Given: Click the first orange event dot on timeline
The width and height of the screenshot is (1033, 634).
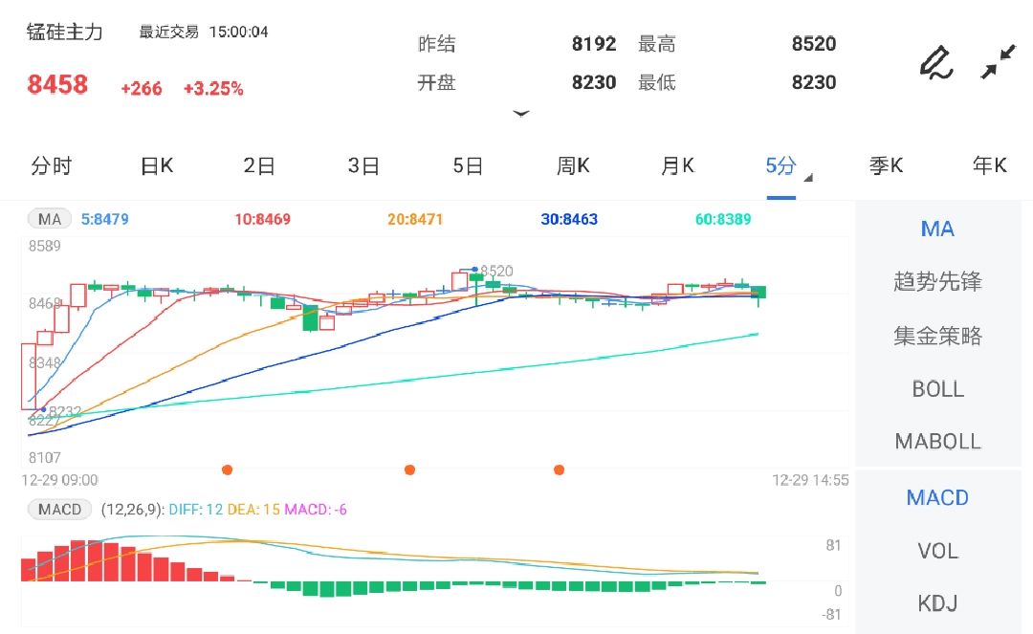Looking at the screenshot, I should point(228,470).
